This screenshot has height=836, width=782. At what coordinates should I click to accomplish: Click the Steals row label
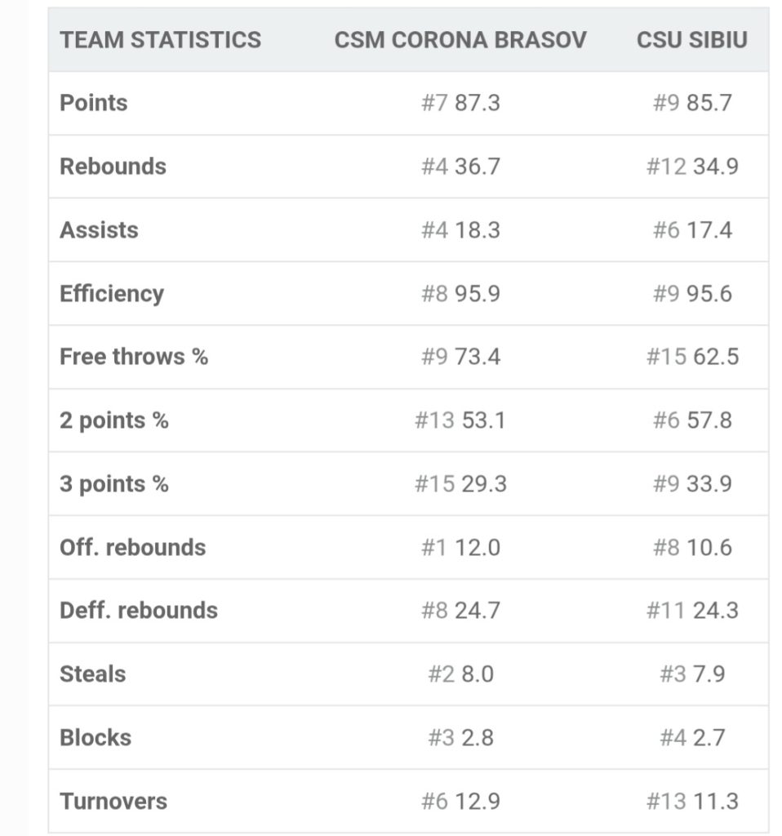[x=93, y=674]
